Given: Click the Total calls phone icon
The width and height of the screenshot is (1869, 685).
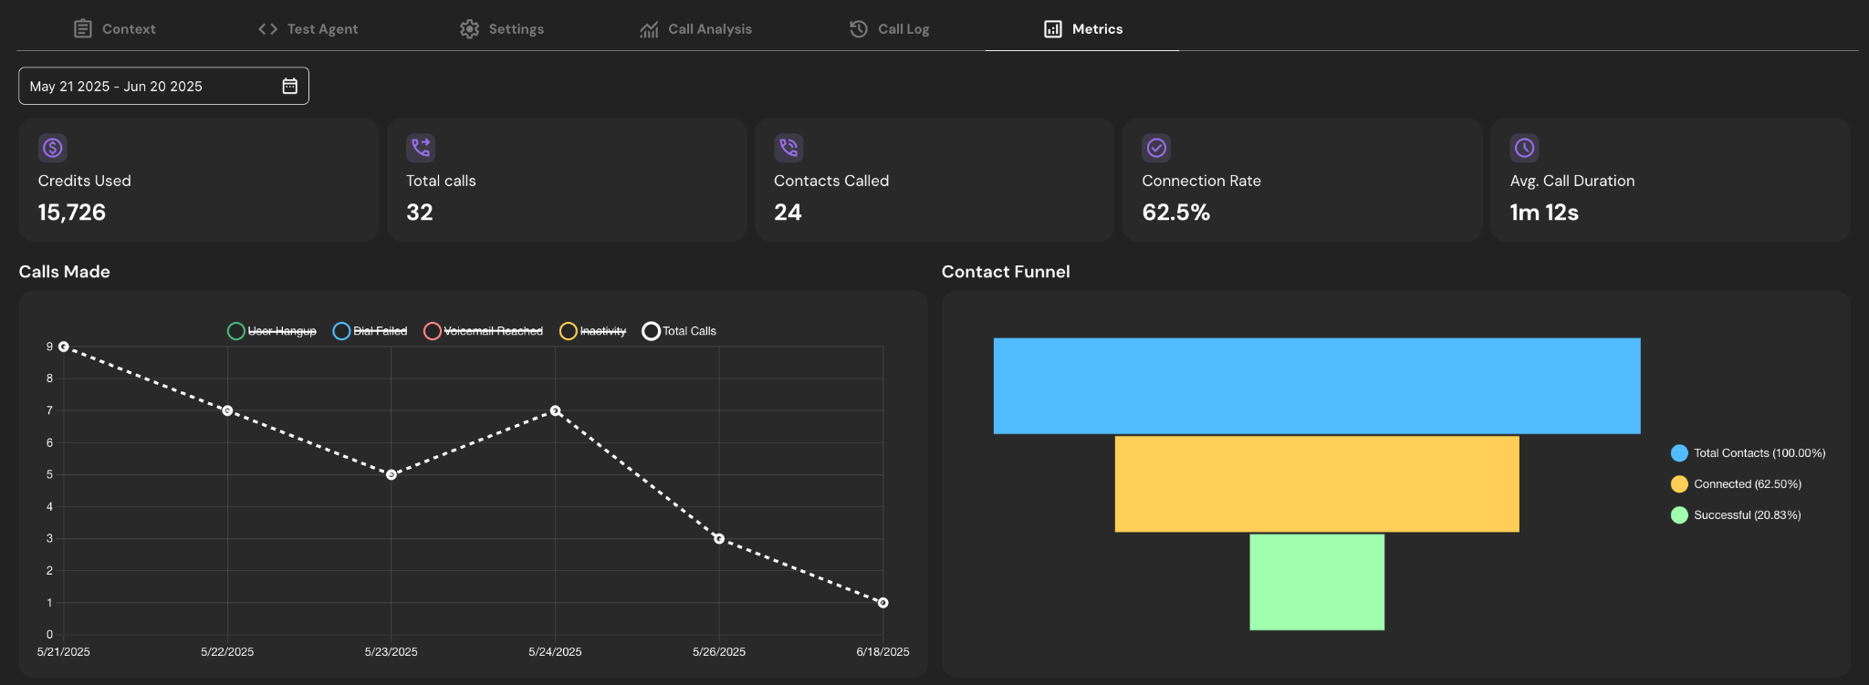Looking at the screenshot, I should (421, 148).
